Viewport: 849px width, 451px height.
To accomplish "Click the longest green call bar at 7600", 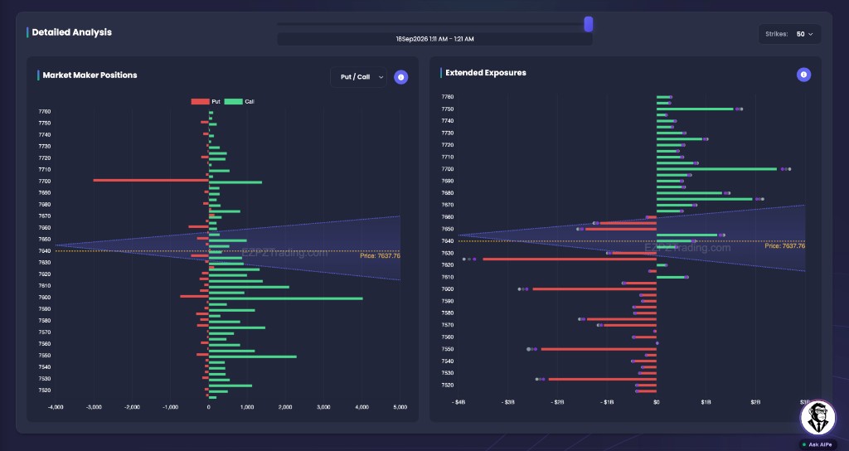I will tap(285, 298).
